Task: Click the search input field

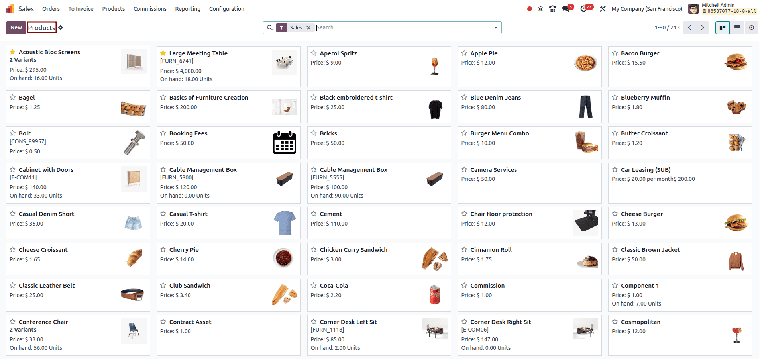Action: pyautogui.click(x=403, y=27)
